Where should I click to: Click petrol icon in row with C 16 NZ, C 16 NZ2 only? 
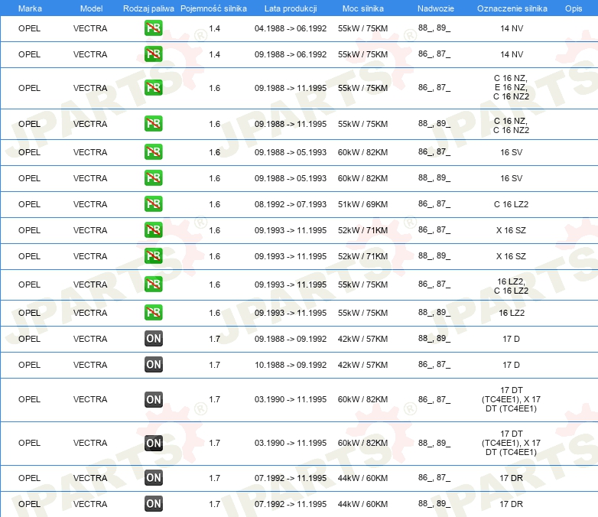[x=153, y=124]
